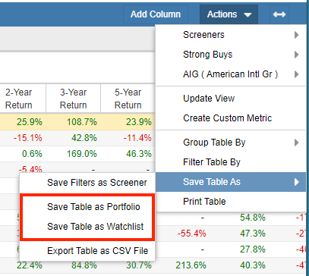Expand the Strong Buys submenu arrow
309x276 pixels.
(297, 55)
